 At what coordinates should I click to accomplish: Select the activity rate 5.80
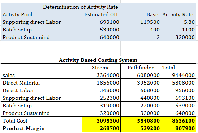(189, 22)
